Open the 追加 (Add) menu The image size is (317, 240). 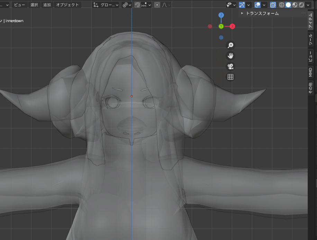tap(47, 5)
